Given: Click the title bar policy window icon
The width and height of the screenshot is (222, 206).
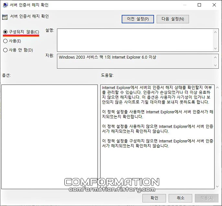Looking at the screenshot, I should point(5,5).
